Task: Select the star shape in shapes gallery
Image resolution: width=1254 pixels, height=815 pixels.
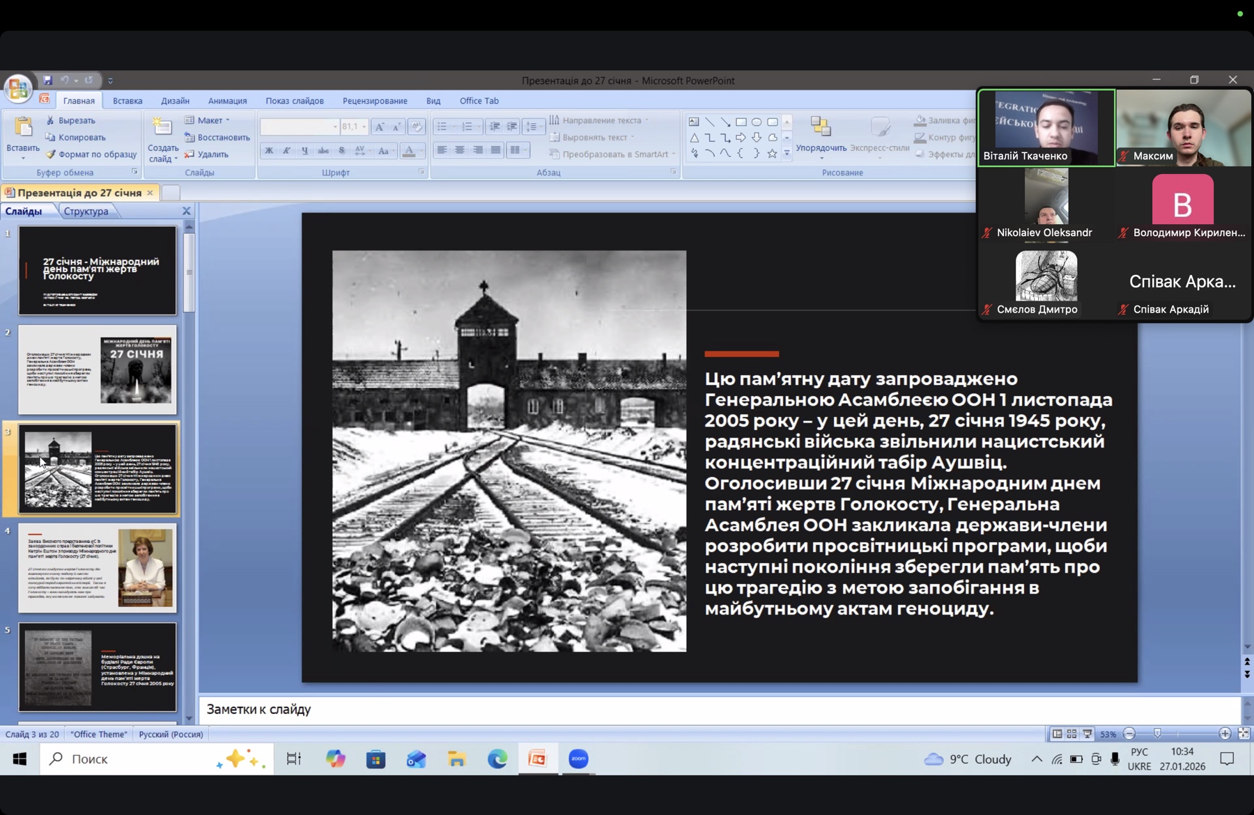Action: coord(772,154)
